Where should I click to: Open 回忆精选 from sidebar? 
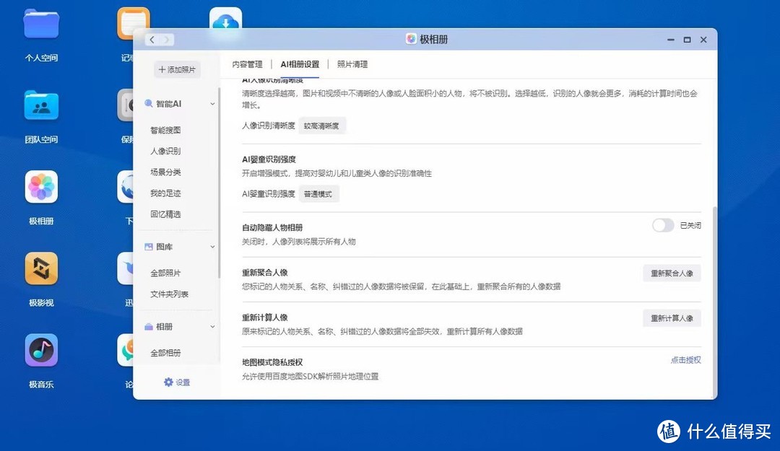pyautogui.click(x=165, y=214)
